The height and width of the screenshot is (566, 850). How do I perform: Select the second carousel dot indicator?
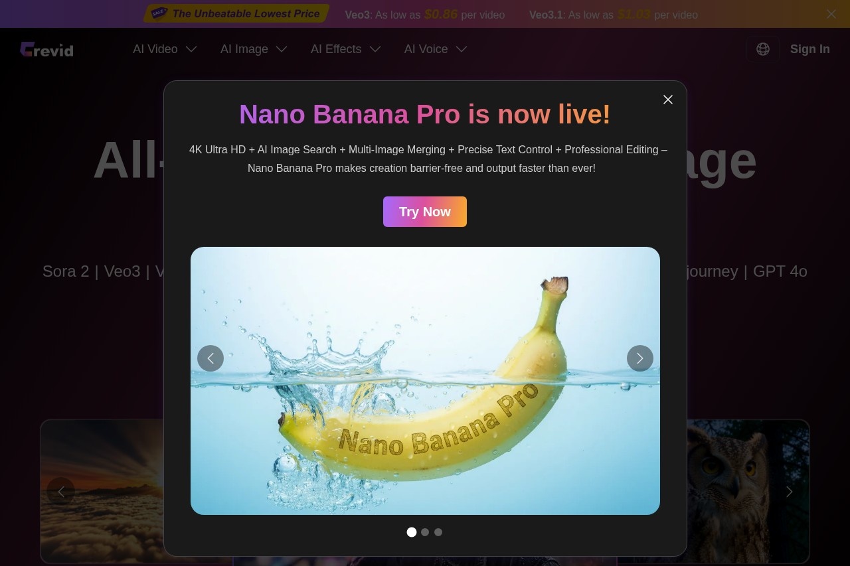[425, 532]
